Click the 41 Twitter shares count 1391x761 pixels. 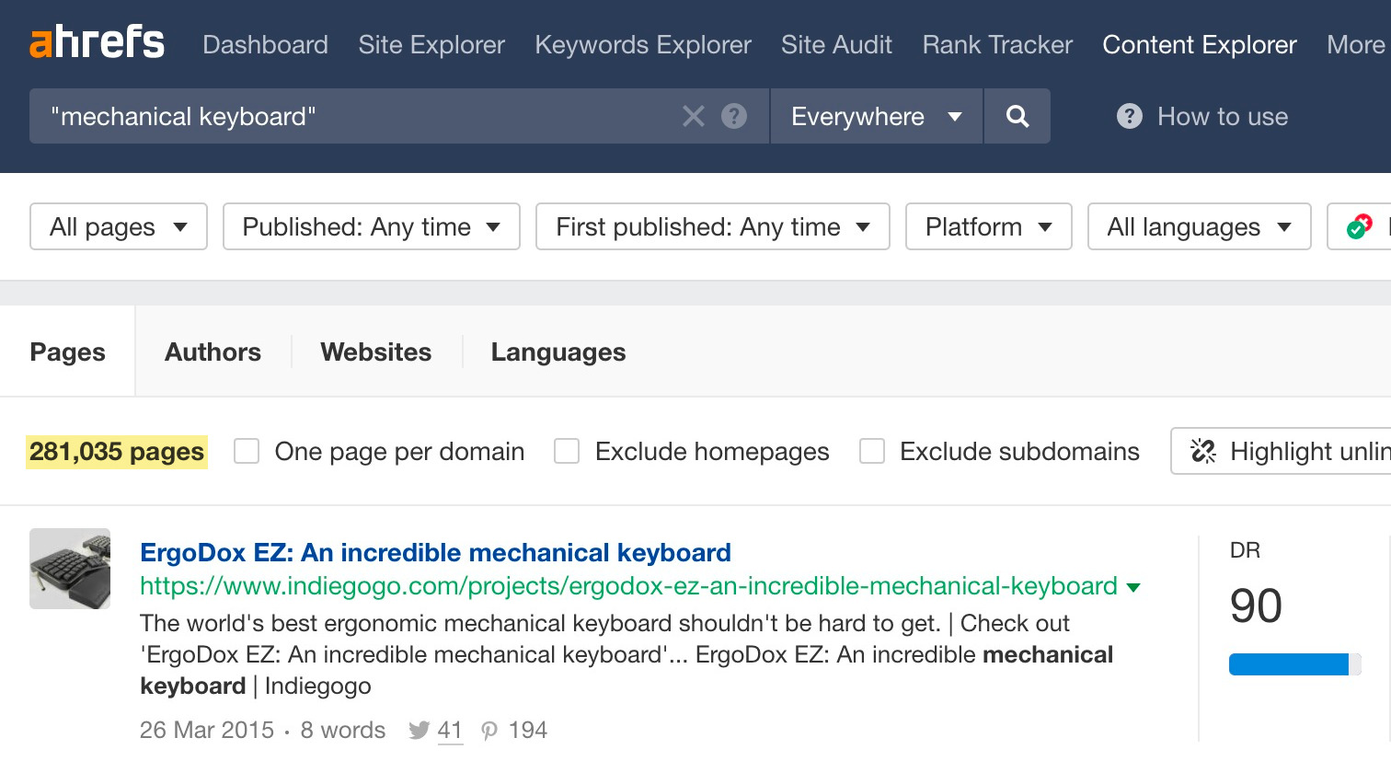[x=450, y=731]
